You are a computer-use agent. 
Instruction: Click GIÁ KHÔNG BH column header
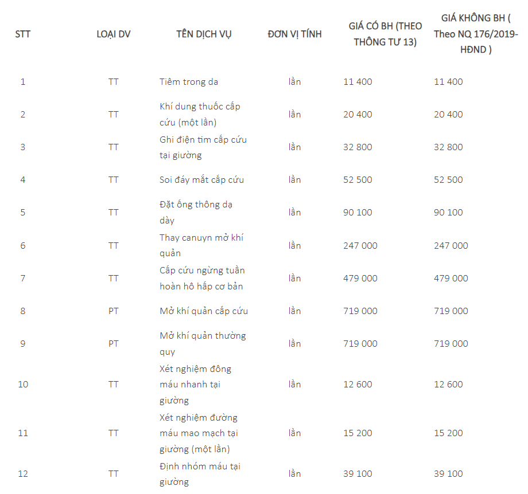tap(476, 34)
